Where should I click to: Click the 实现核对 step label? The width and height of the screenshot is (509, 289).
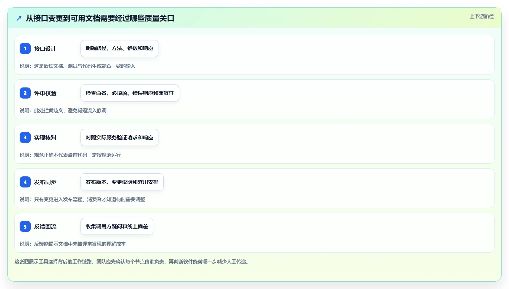click(x=45, y=137)
